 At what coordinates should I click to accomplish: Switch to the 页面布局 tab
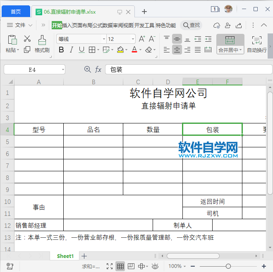coord(82,25)
